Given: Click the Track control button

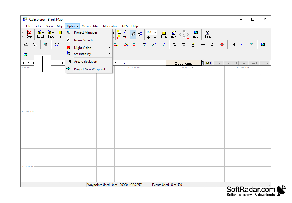Looking at the screenshot, I should [x=254, y=63].
